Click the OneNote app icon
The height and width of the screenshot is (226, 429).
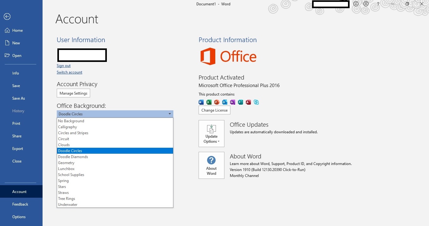coord(233,102)
